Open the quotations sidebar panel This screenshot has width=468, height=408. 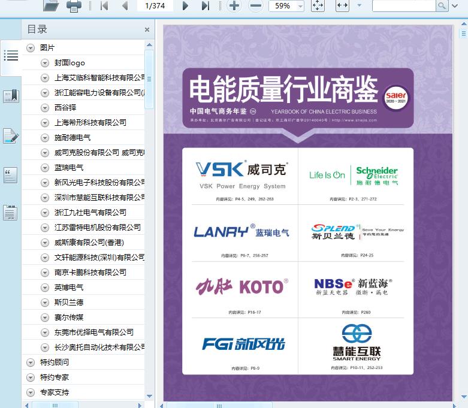(10, 175)
